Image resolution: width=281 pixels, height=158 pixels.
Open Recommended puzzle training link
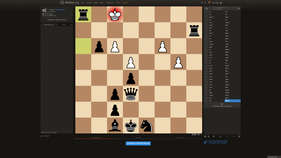(x=218, y=141)
